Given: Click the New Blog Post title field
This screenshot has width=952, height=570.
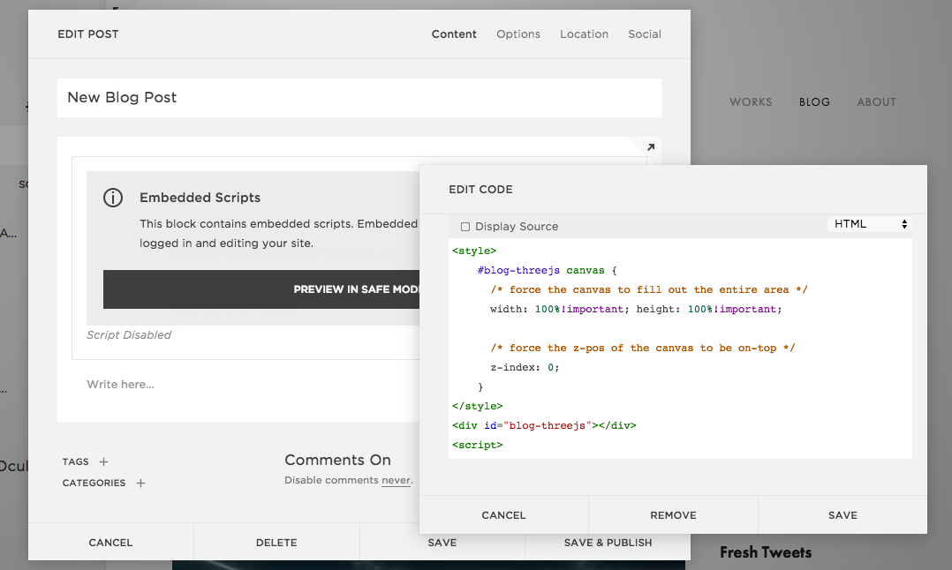Looking at the screenshot, I should tap(359, 98).
